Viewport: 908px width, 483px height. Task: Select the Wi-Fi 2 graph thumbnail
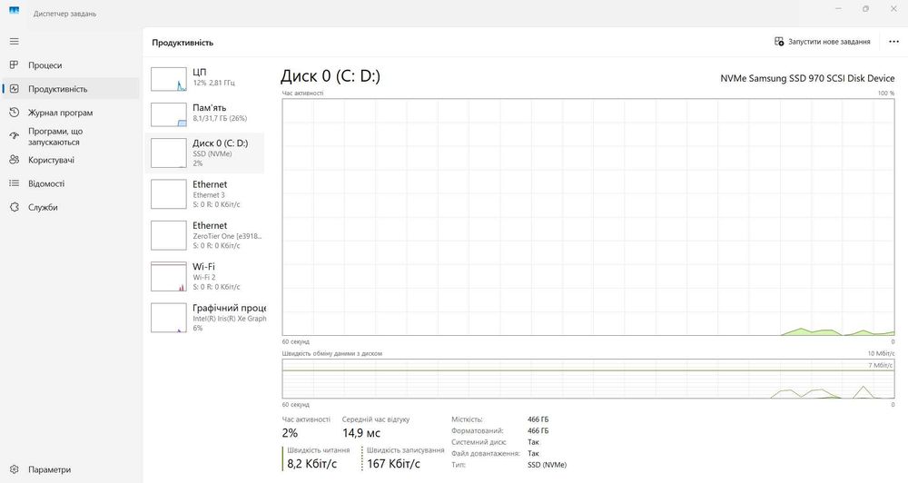(169, 276)
